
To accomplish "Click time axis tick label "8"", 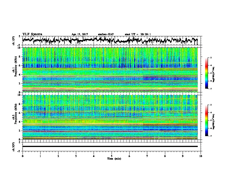I will point(165,156).
